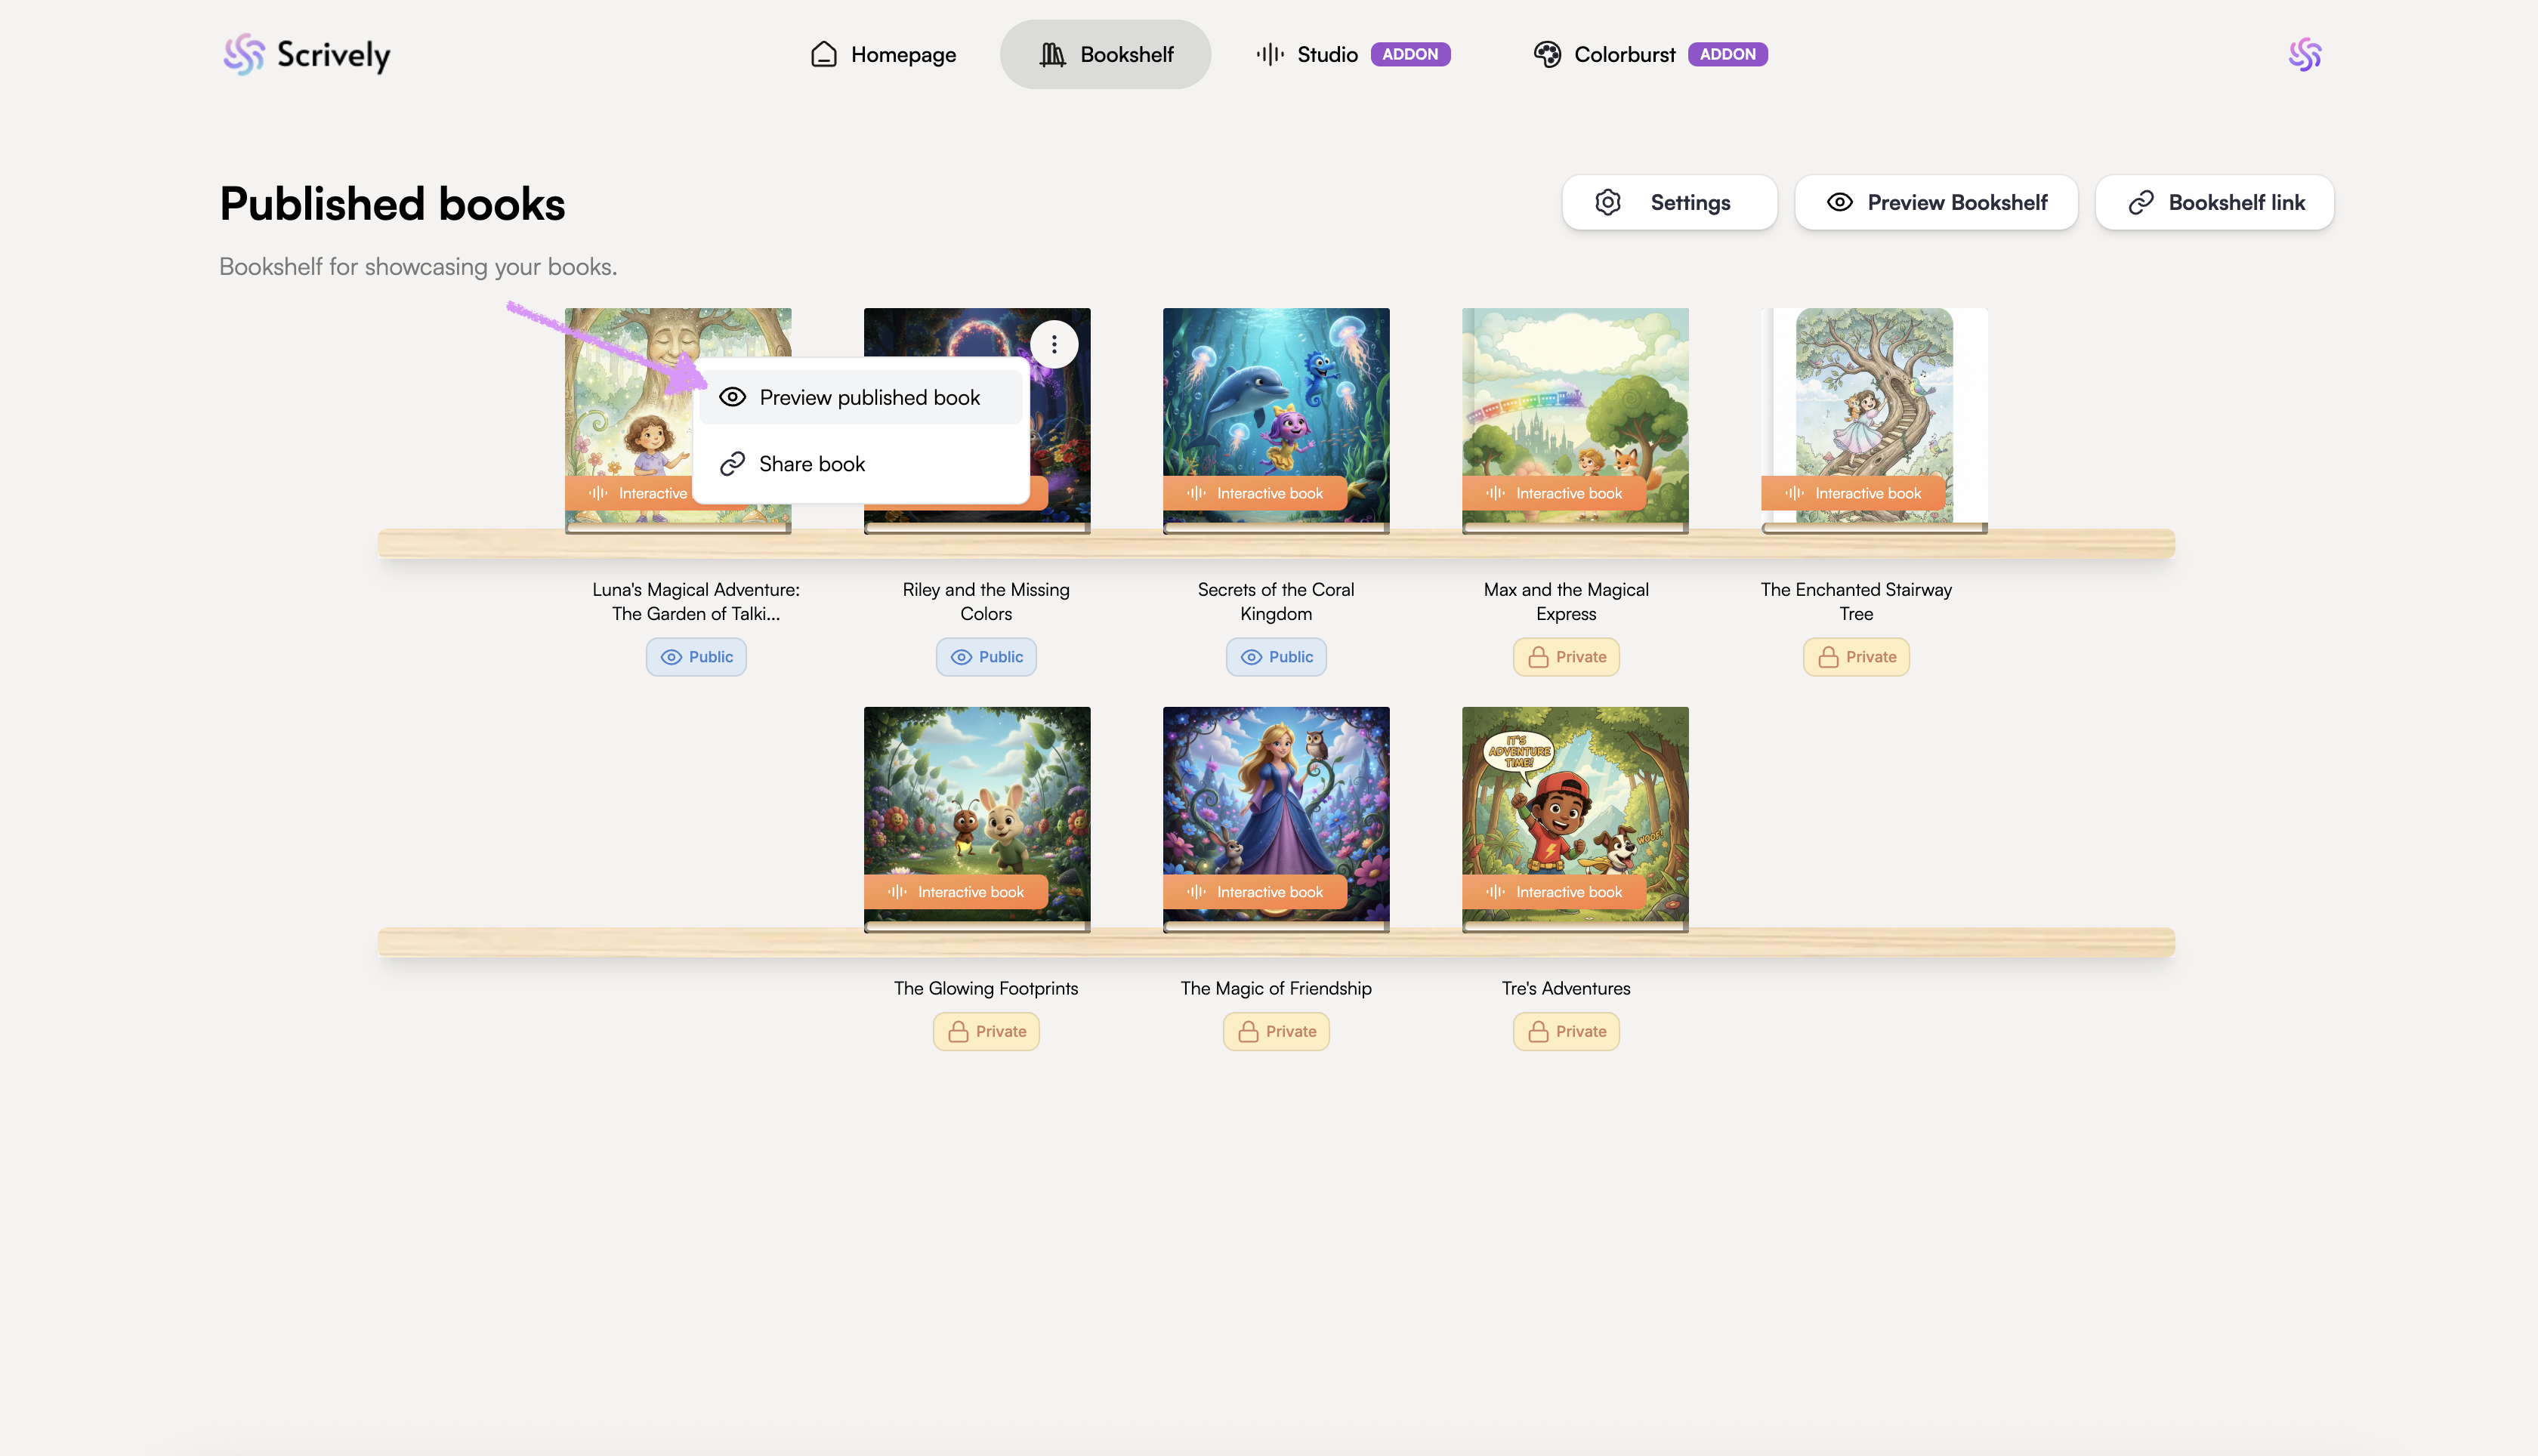
Task: Click the Scrively logo icon
Action: (244, 54)
